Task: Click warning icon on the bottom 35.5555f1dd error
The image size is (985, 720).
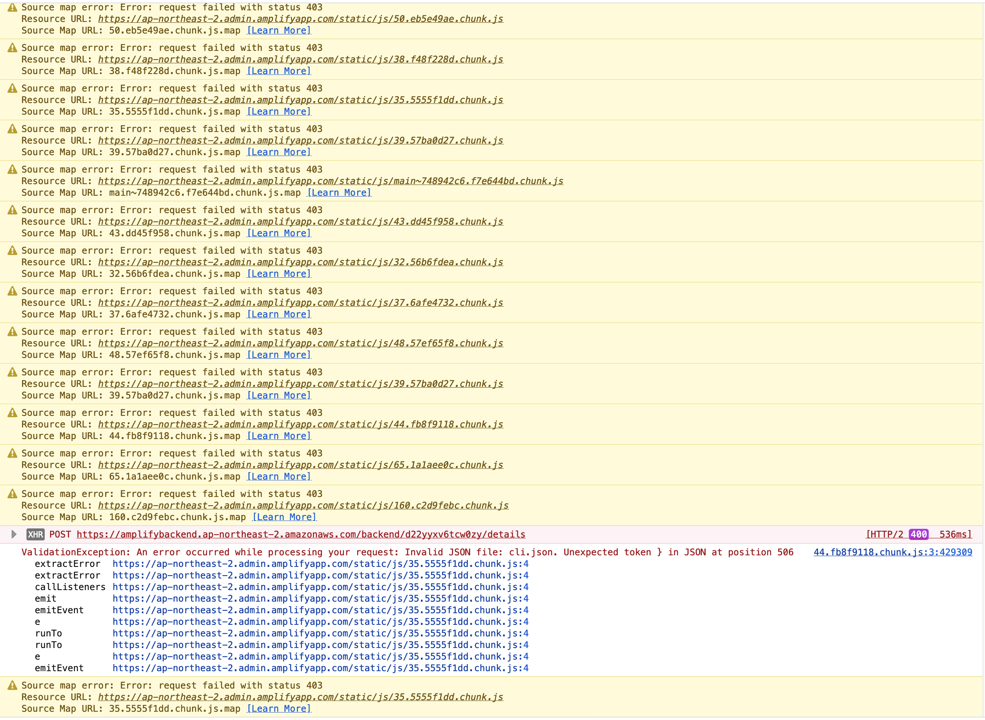Action: pyautogui.click(x=12, y=685)
